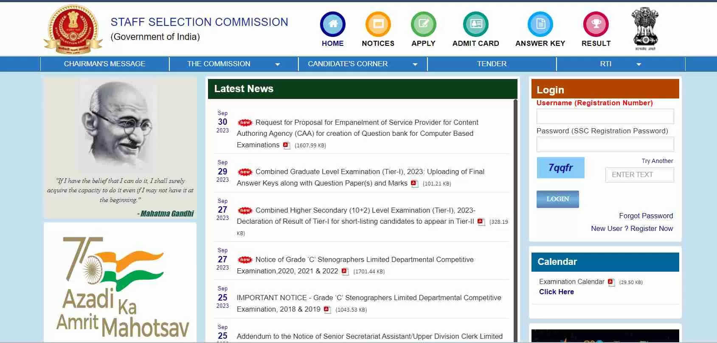This screenshot has width=717, height=343.
Task: Click new badge on Sep 29 news item
Action: tap(245, 172)
